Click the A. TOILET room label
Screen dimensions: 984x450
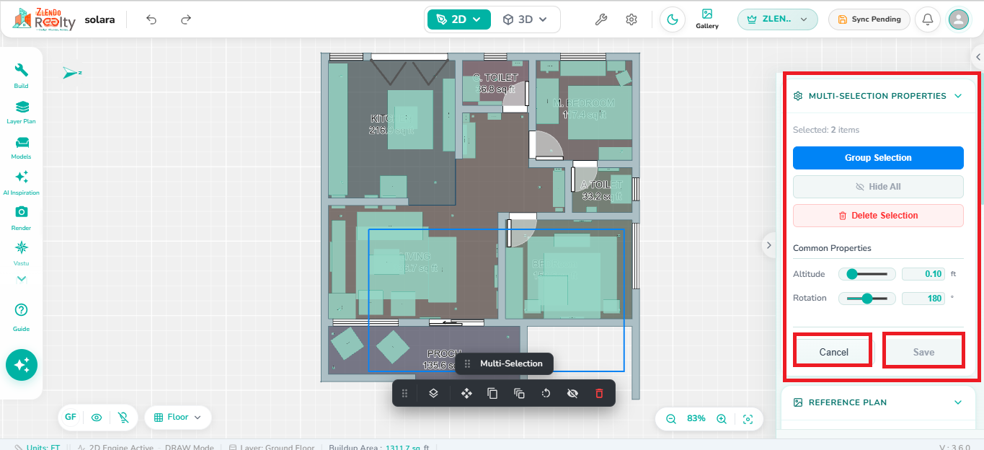pyautogui.click(x=602, y=185)
